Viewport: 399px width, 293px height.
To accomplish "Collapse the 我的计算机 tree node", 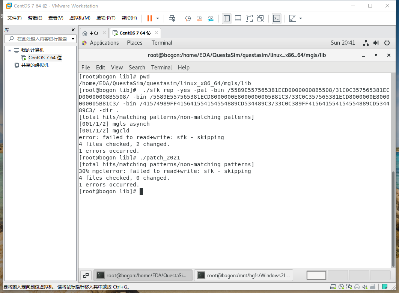I will pyautogui.click(x=9, y=50).
